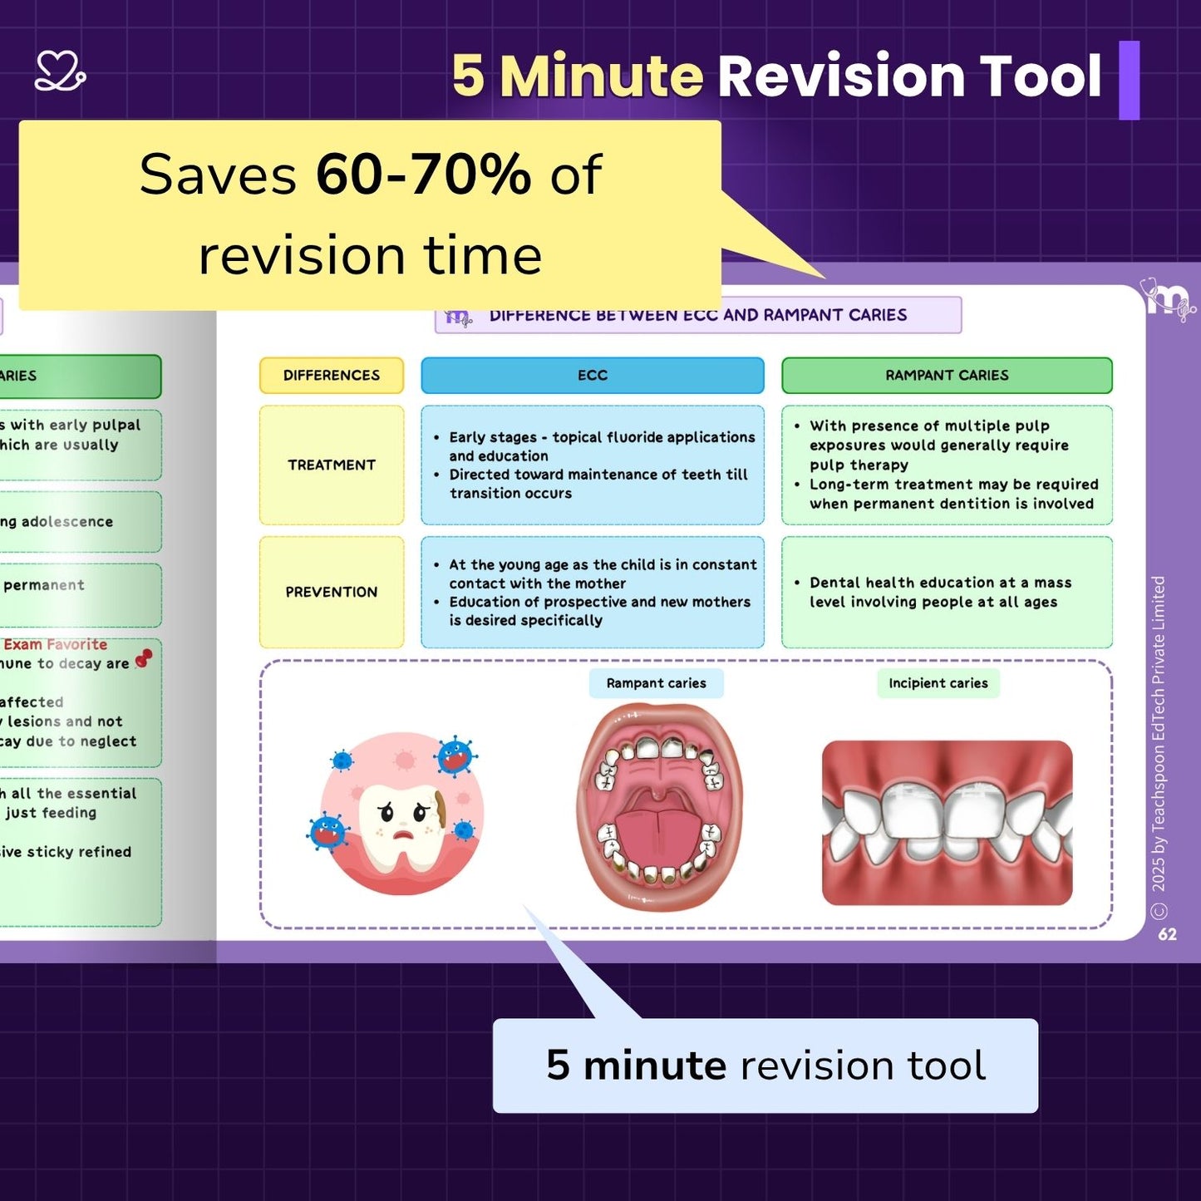Click the page number 62

pos(1167,934)
